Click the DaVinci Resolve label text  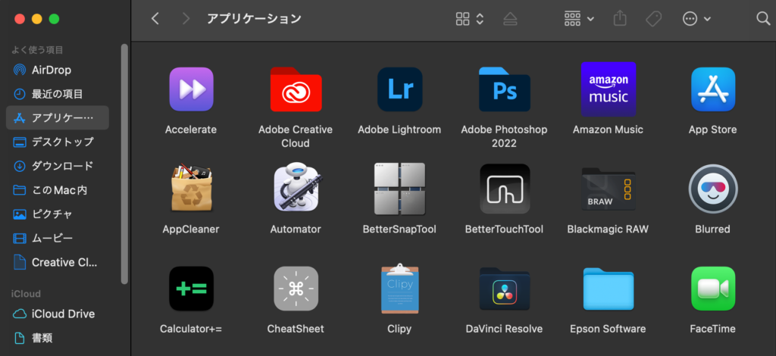click(x=504, y=329)
